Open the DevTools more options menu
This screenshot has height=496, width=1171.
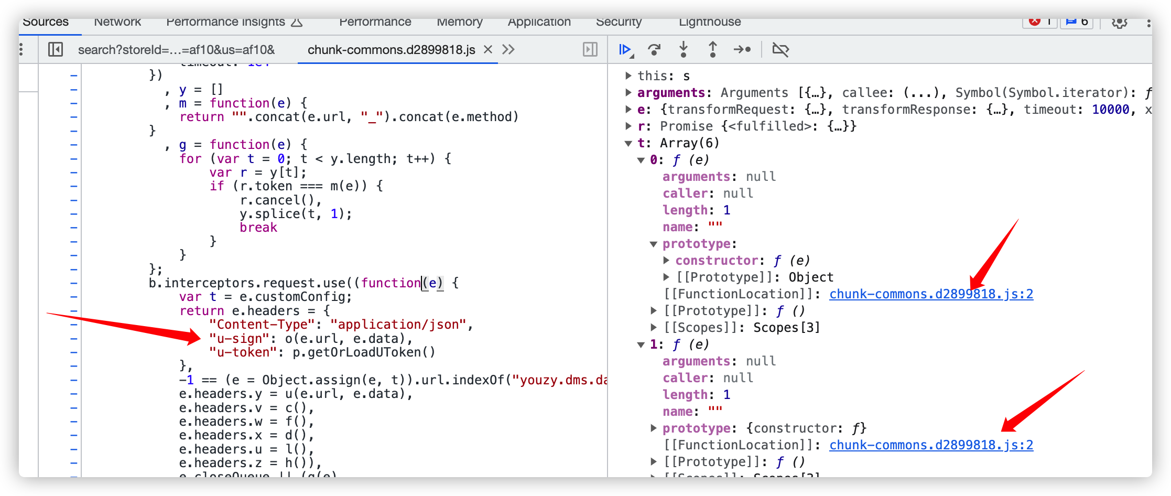(x=1148, y=23)
